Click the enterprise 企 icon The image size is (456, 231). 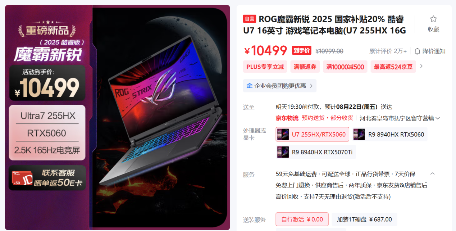[x=250, y=86]
